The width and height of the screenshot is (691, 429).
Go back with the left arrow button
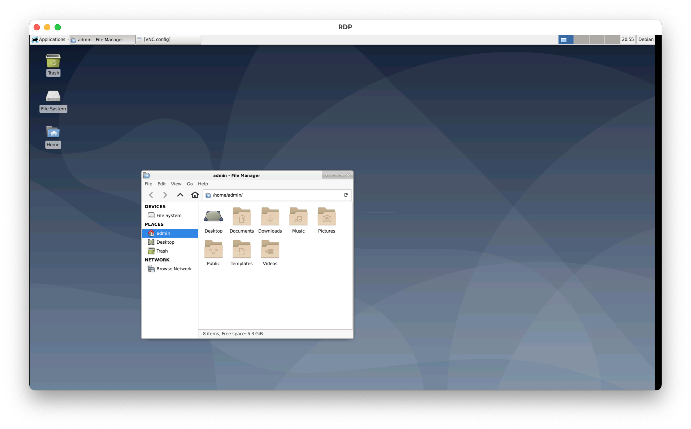[151, 195]
